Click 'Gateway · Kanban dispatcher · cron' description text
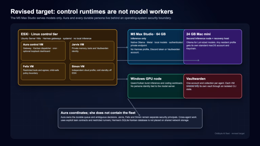 pos(41,50)
